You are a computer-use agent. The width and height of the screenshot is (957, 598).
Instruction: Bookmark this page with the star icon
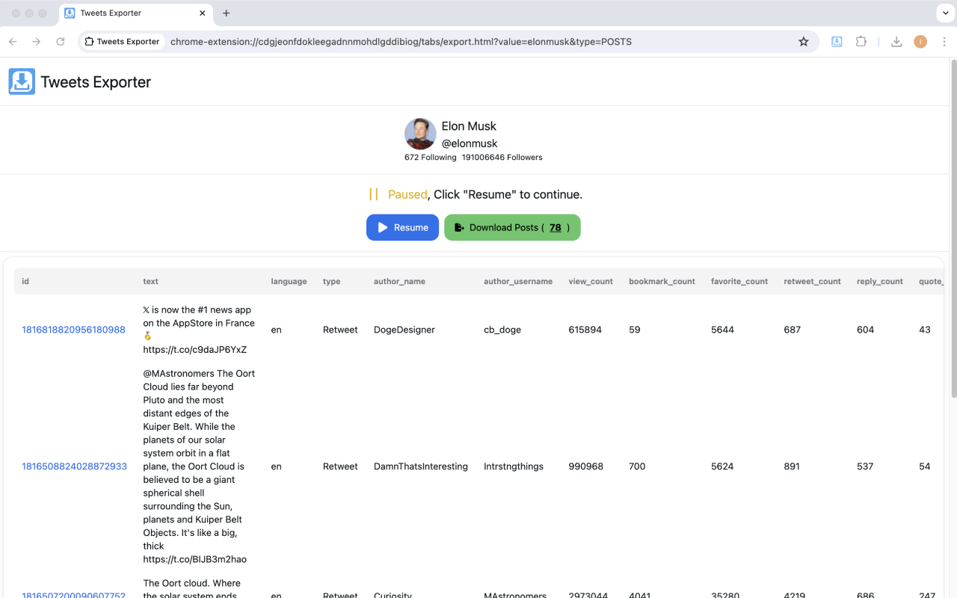pos(804,42)
